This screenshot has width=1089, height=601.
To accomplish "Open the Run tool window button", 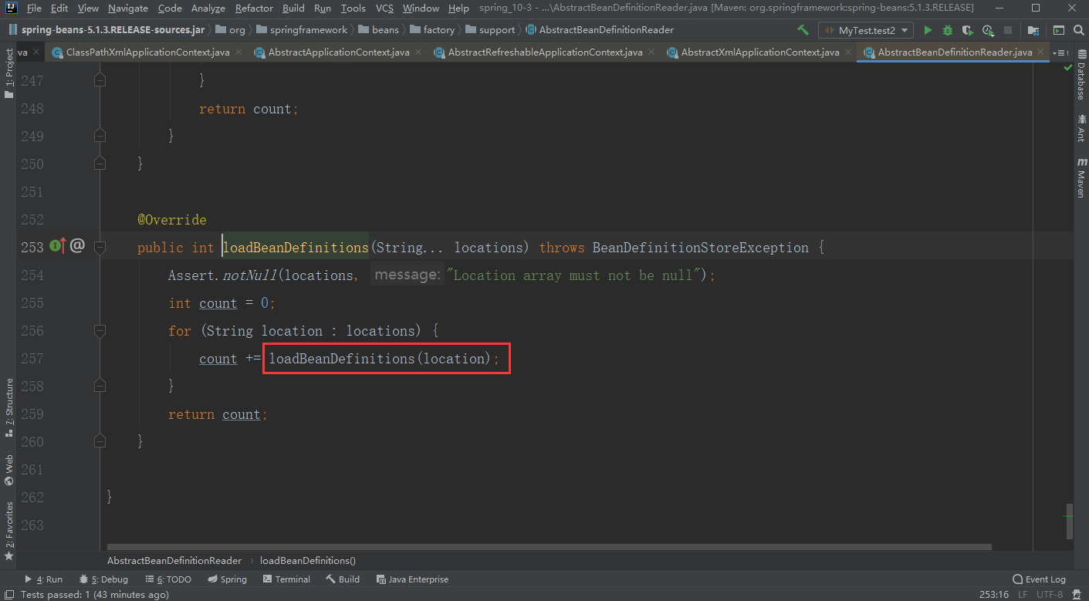I will [x=44, y=579].
